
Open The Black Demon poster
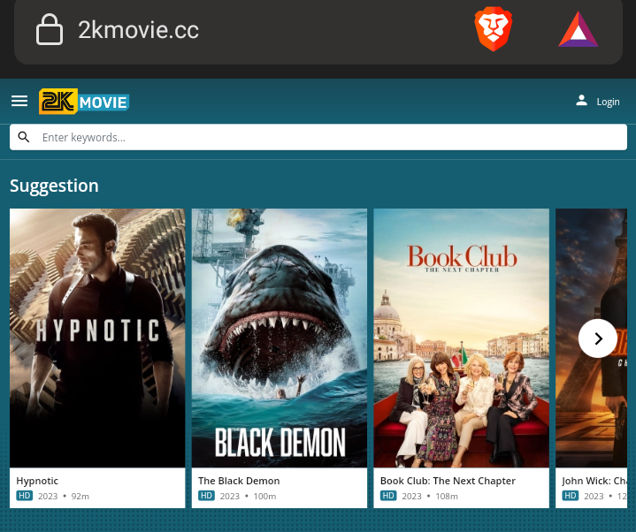280,338
